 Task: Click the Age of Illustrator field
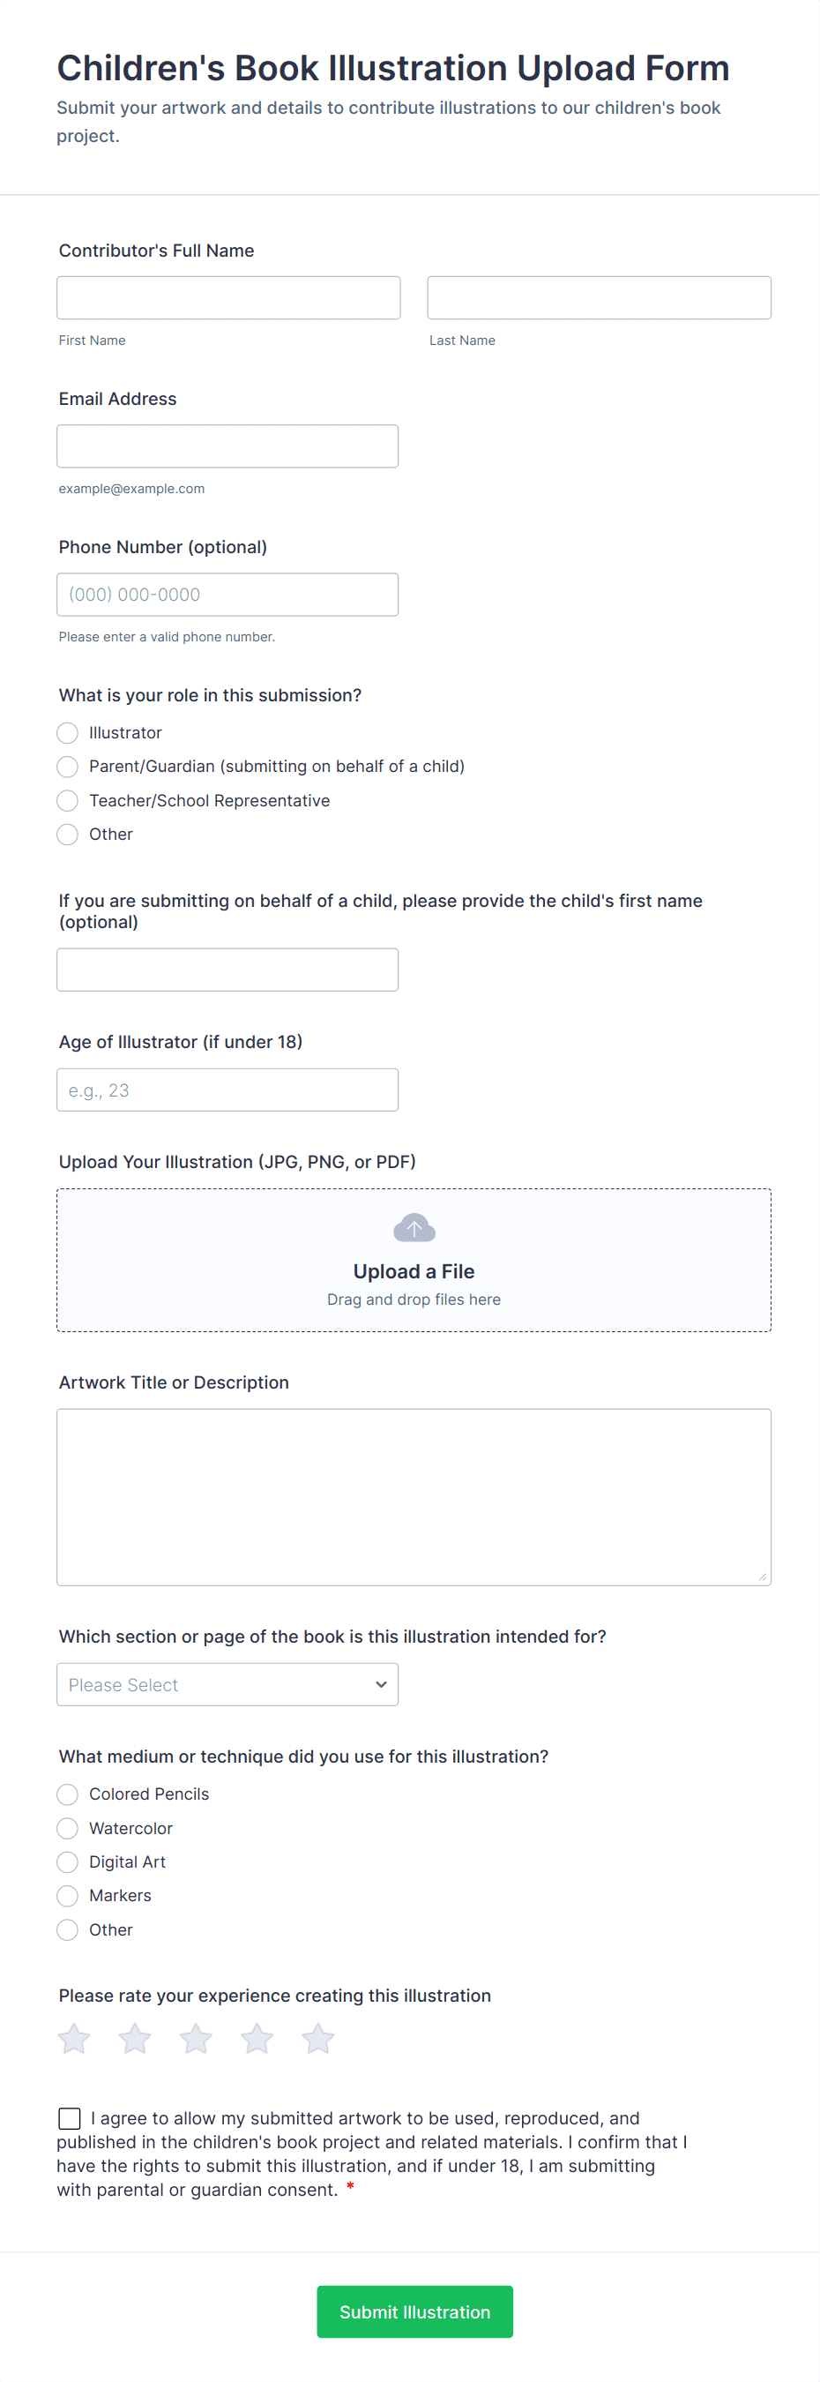pyautogui.click(x=227, y=1090)
